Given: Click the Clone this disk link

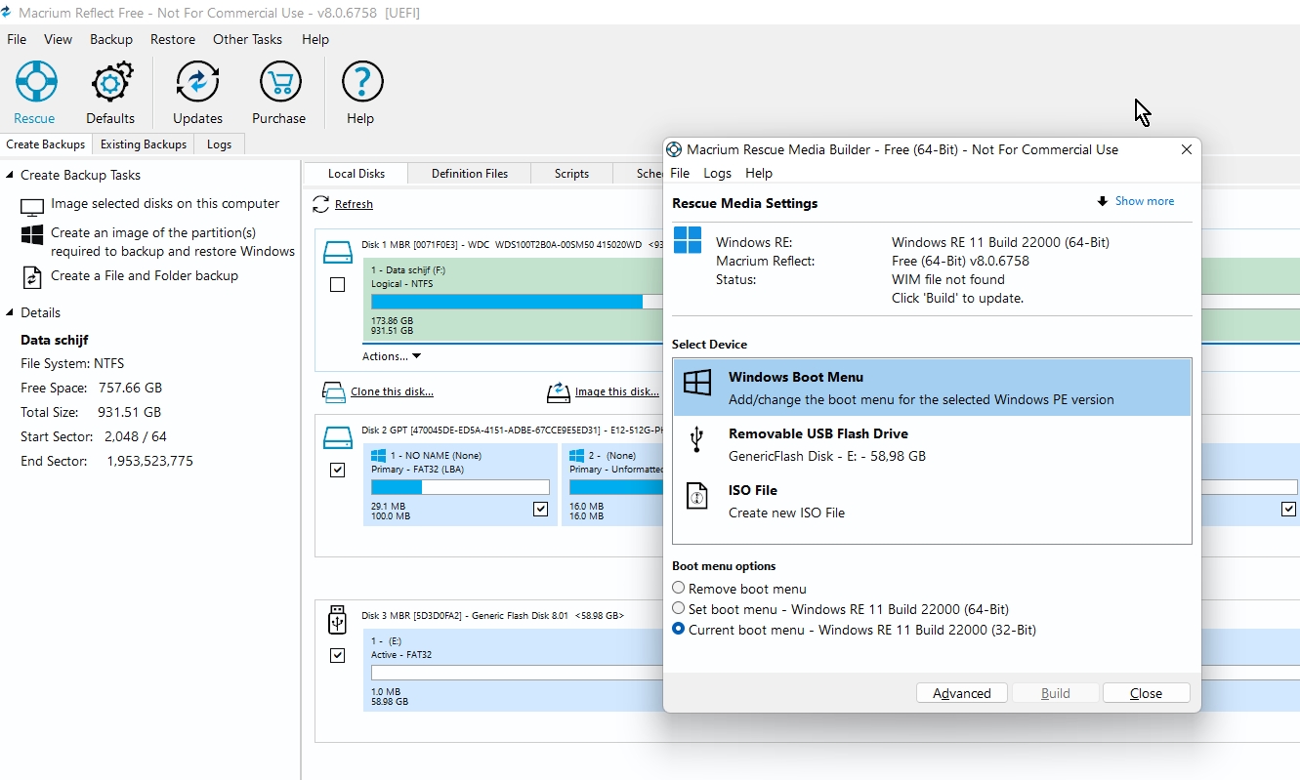Looking at the screenshot, I should tap(392, 391).
